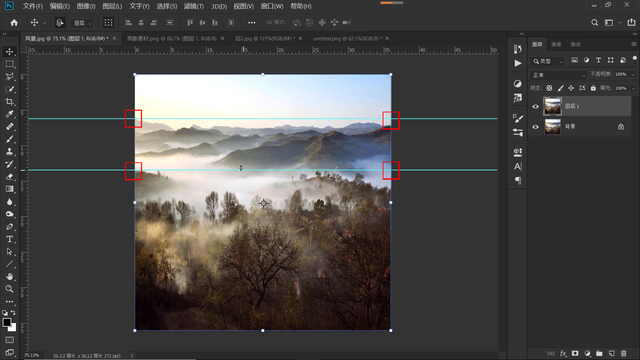Image resolution: width=640 pixels, height=360 pixels.
Task: Open layer styles with the fx icon
Action: 563,354
